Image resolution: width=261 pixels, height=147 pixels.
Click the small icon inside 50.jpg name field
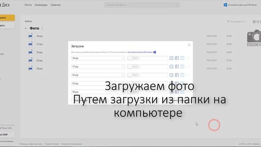pyautogui.click(x=123, y=75)
